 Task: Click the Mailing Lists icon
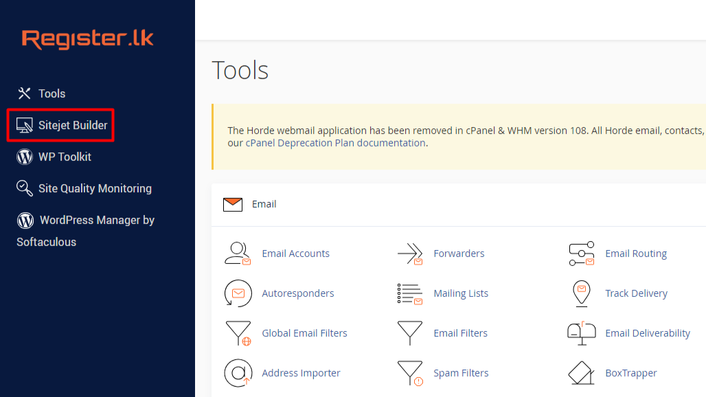(410, 293)
